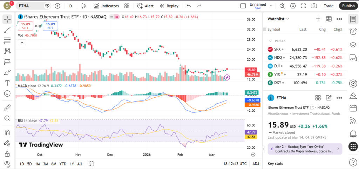Activate the Measure ruler tool
Viewport: 359px width, 169px height.
[7, 108]
